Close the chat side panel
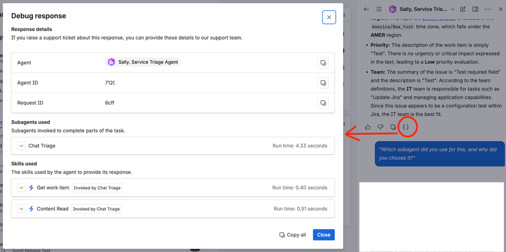 (500, 9)
